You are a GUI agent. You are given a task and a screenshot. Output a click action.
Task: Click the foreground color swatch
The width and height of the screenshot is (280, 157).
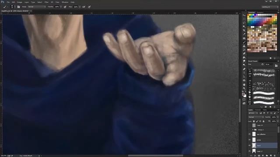[x=243, y=94]
